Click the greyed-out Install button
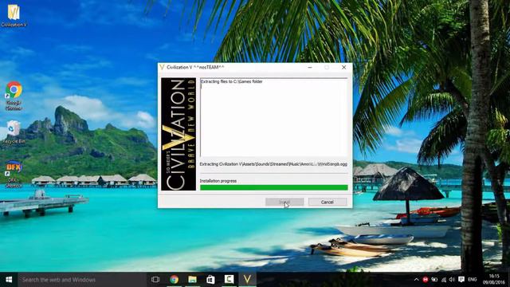Image resolution: width=510 pixels, height=287 pixels. tap(284, 202)
